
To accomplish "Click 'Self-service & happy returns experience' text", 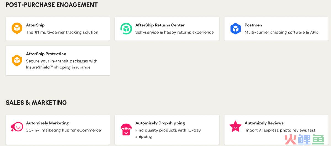I will pyautogui.click(x=175, y=32).
